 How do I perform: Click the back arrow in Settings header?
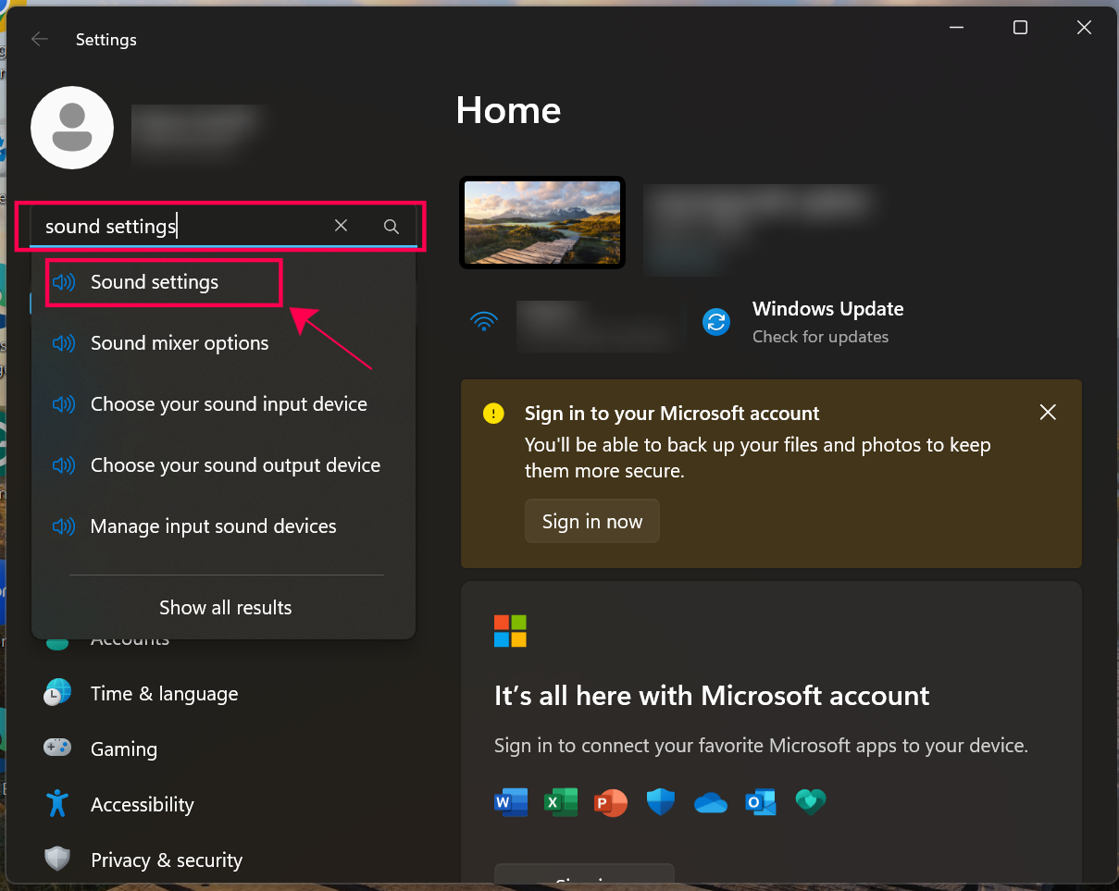40,39
